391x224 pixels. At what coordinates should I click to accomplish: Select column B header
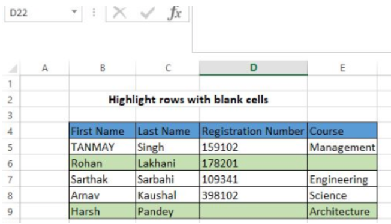pyautogui.click(x=103, y=68)
